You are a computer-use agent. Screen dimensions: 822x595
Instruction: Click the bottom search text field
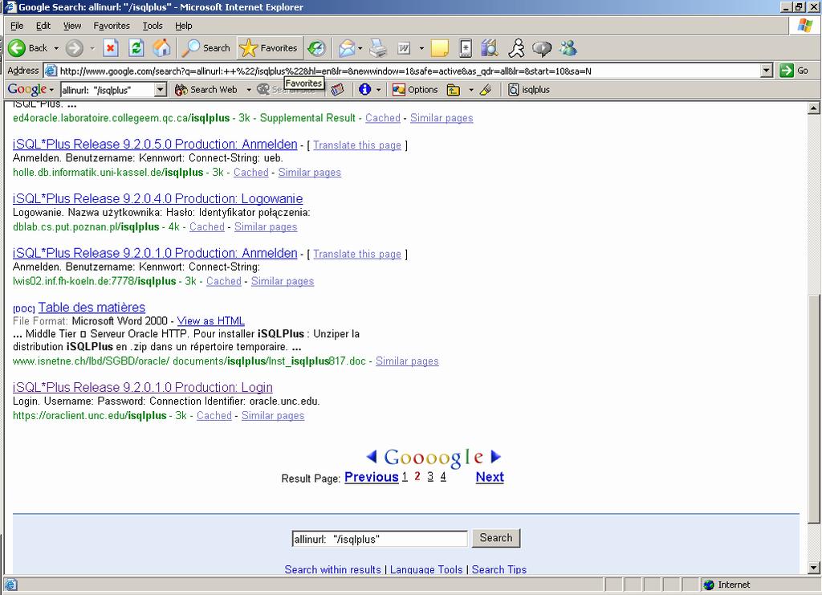[380, 539]
